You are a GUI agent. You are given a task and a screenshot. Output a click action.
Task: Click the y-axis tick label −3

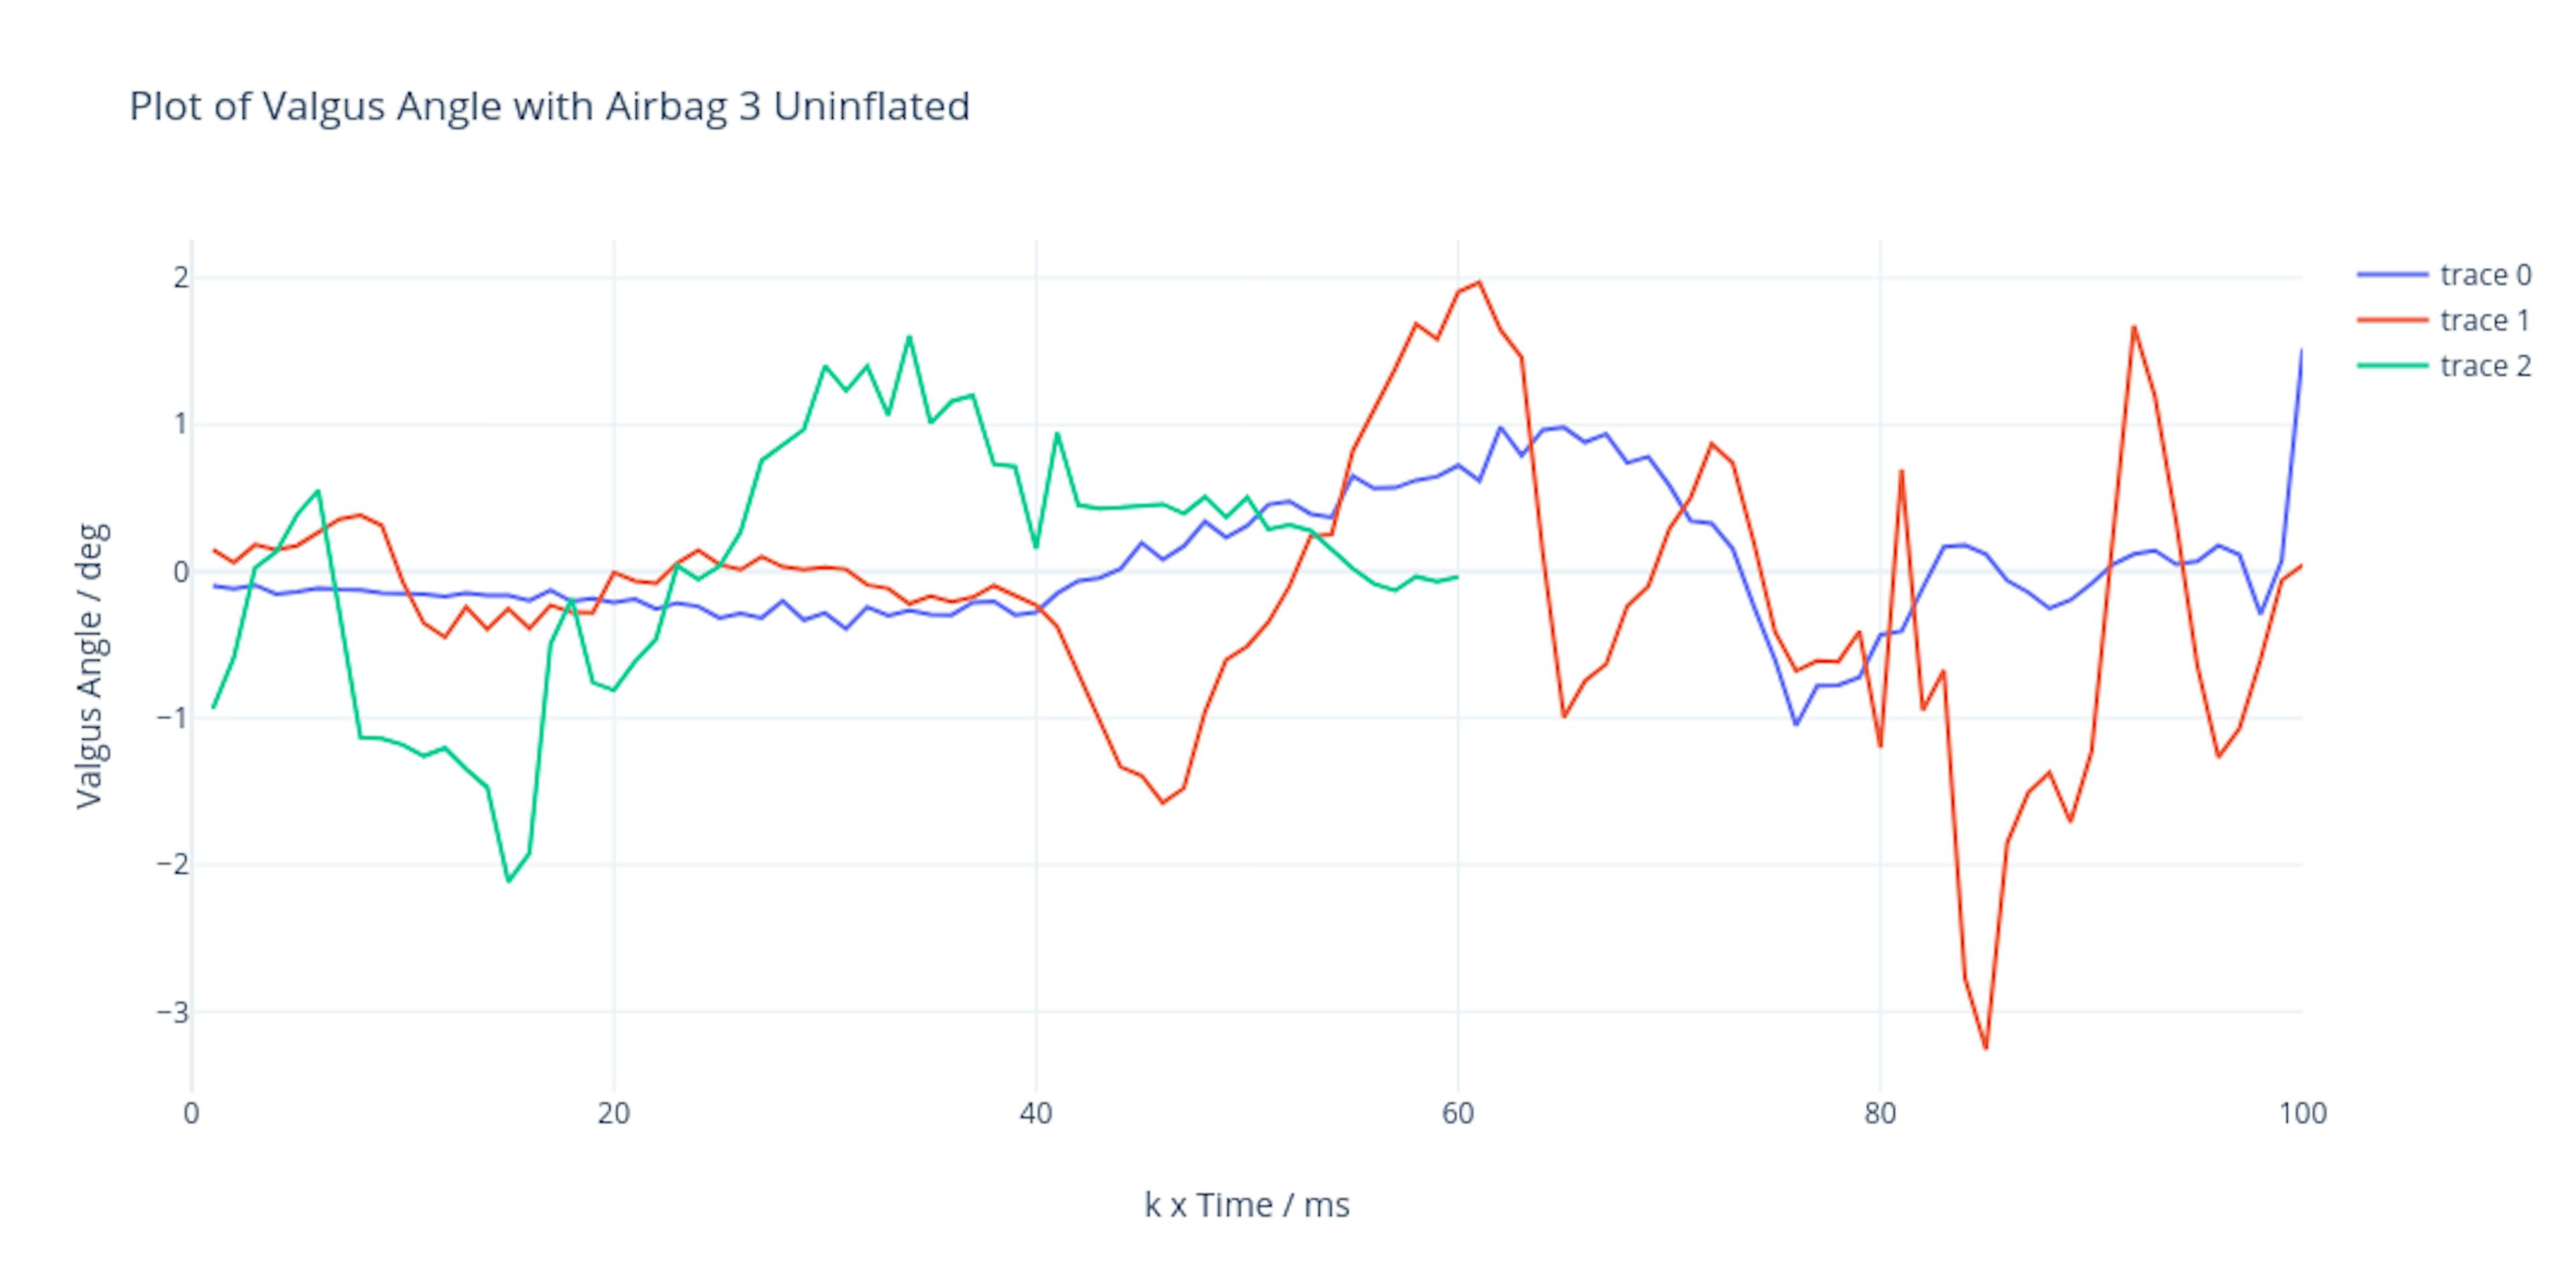tap(172, 1012)
